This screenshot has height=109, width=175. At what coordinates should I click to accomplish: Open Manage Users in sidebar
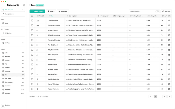pyautogui.click(x=9, y=14)
